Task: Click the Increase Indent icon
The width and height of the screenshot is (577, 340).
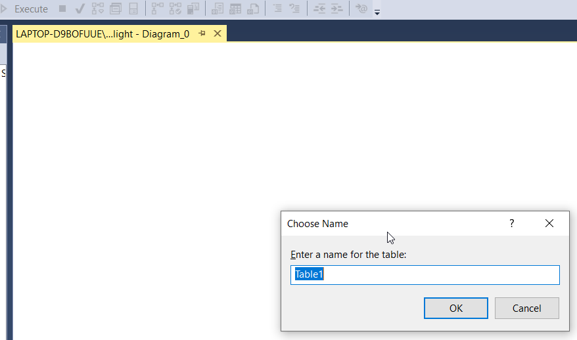Action: (336, 9)
